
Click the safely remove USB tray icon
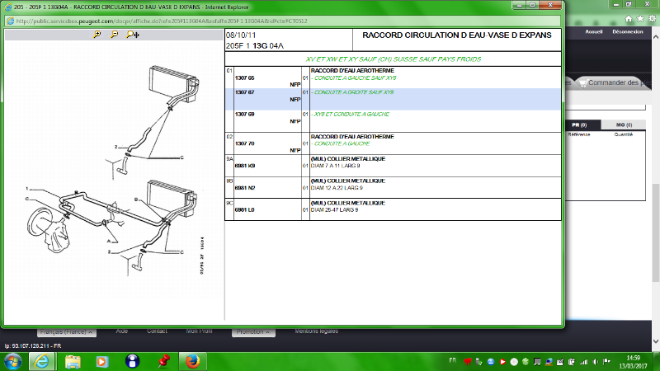click(478, 362)
